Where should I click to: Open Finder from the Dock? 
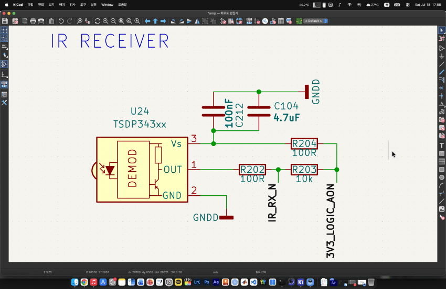(x=75, y=282)
